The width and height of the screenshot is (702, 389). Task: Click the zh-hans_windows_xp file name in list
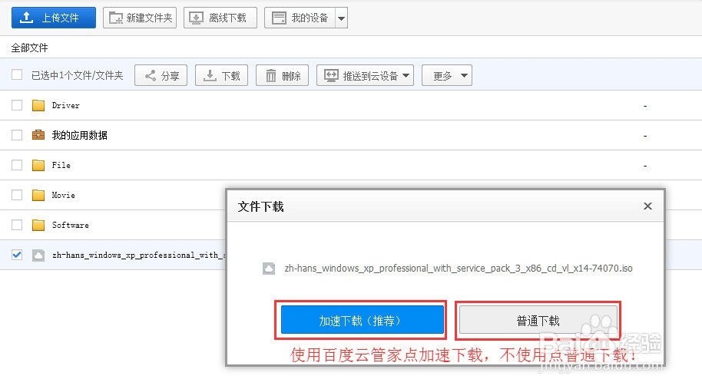[139, 255]
